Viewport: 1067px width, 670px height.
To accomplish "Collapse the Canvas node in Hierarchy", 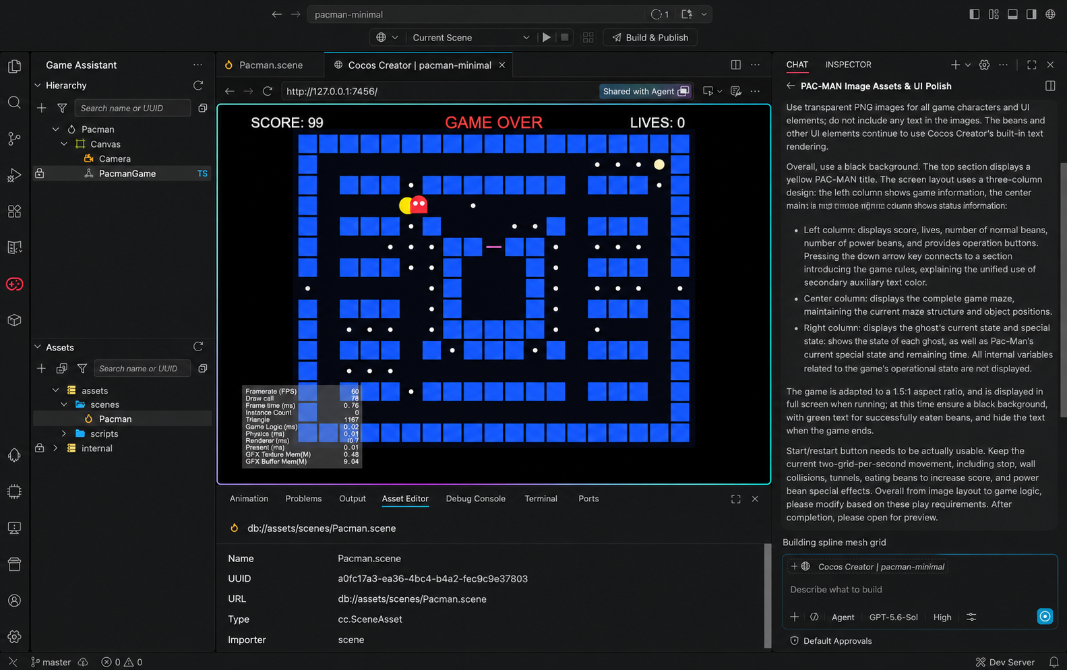I will click(65, 144).
